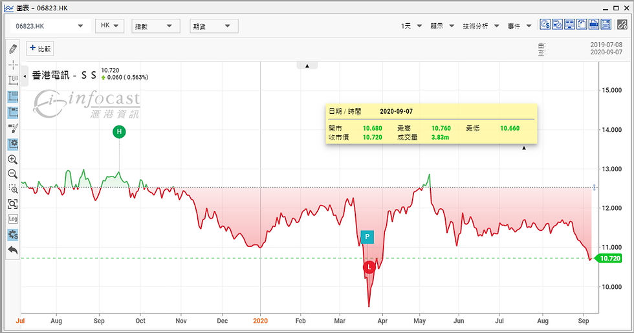The image size is (634, 333).
Task: Collapse the 香港電訊 legend panel arrow
Action: coord(25,76)
